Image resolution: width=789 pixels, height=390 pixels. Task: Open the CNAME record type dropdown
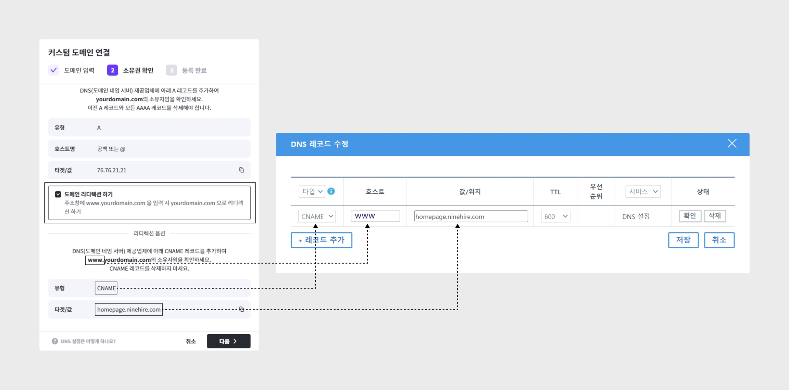[316, 216]
